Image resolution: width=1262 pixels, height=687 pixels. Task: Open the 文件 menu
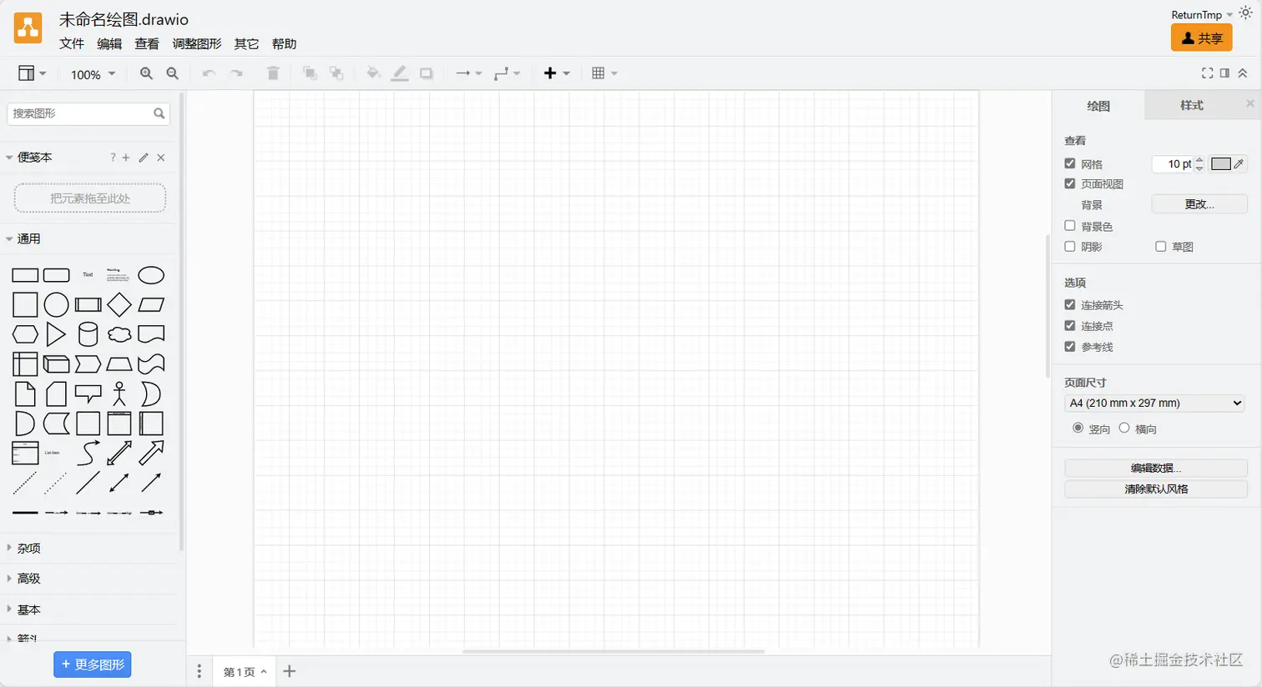click(x=72, y=43)
